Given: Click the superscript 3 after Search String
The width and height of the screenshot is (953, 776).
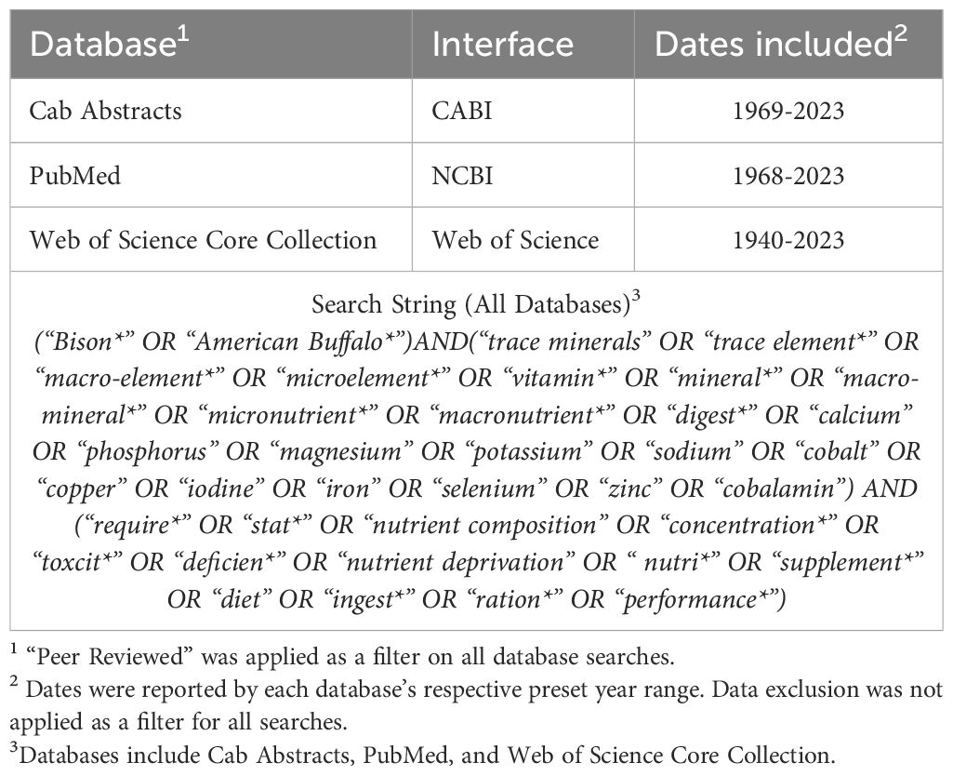Looking at the screenshot, I should [x=636, y=297].
